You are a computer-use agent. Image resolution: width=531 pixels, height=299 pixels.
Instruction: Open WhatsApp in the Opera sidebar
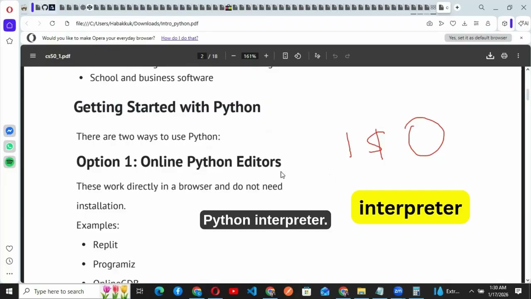[10, 146]
